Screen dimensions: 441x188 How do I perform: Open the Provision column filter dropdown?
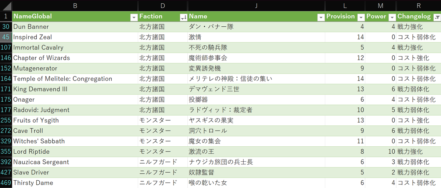[x=361, y=17]
